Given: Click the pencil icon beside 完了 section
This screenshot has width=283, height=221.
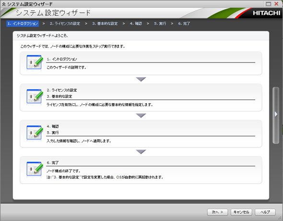Looking at the screenshot, I should point(35,169).
